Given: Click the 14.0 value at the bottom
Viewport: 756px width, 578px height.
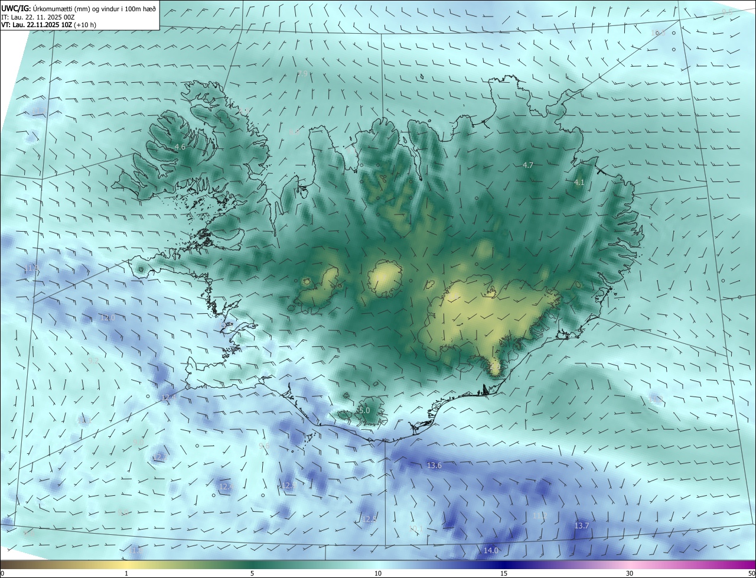Looking at the screenshot, I should click(x=491, y=550).
